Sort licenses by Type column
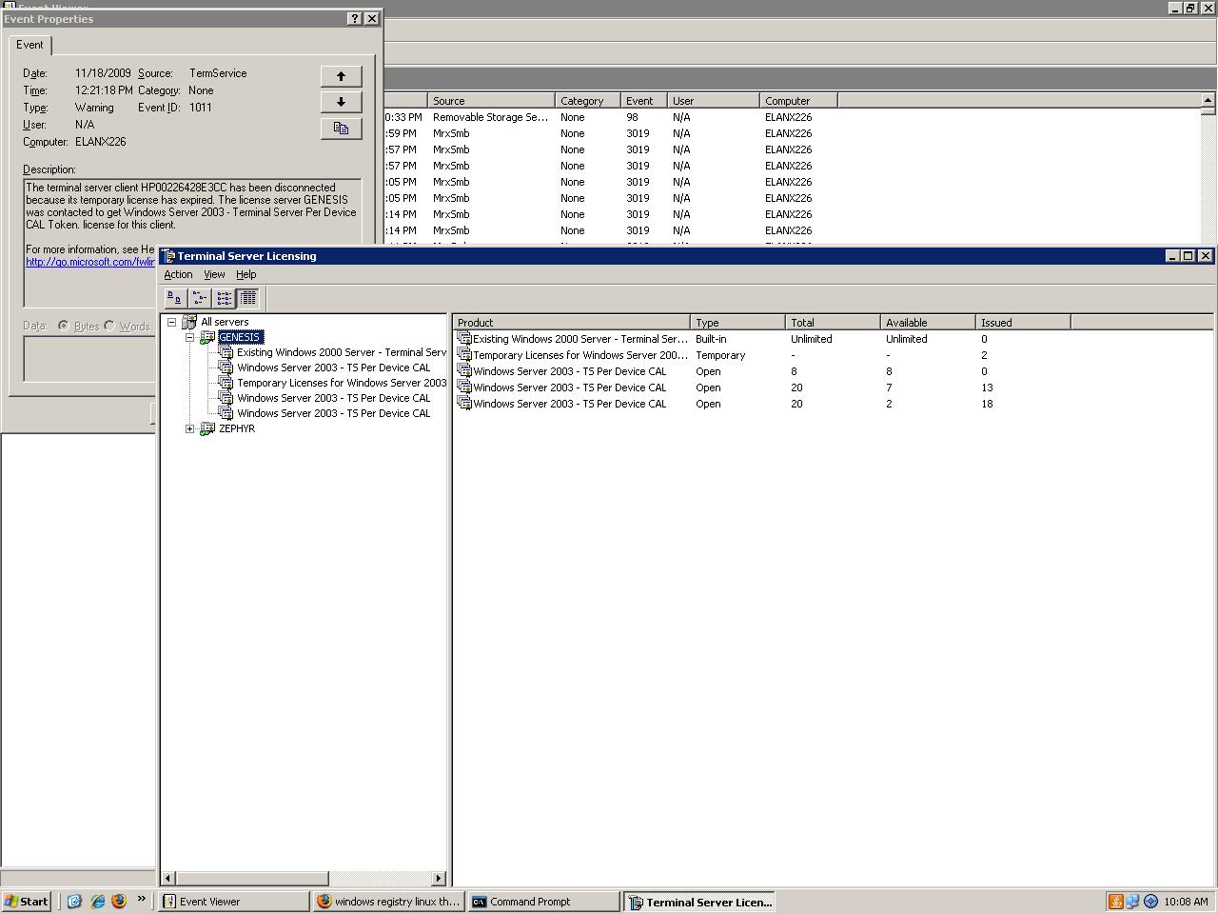The width and height of the screenshot is (1218, 914). tap(737, 323)
